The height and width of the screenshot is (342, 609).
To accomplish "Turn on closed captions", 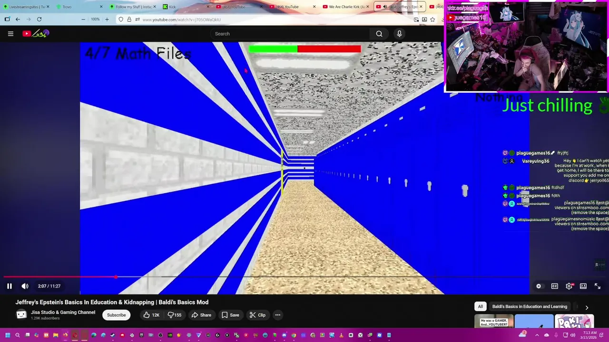I will 555,286.
